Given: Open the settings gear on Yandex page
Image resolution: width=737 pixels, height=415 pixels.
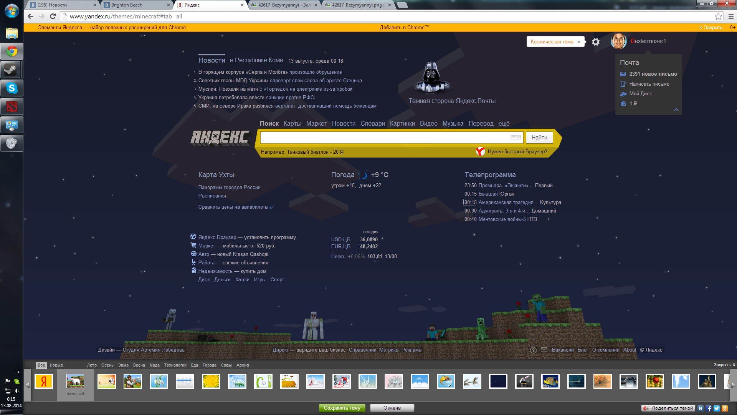Looking at the screenshot, I should tap(595, 42).
